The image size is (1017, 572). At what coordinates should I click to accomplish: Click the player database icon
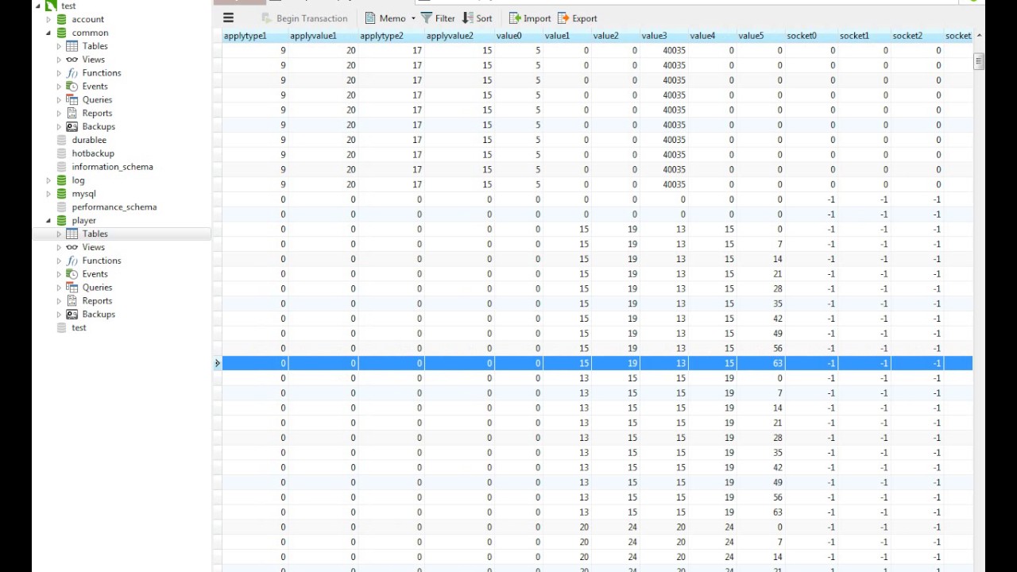tap(62, 221)
